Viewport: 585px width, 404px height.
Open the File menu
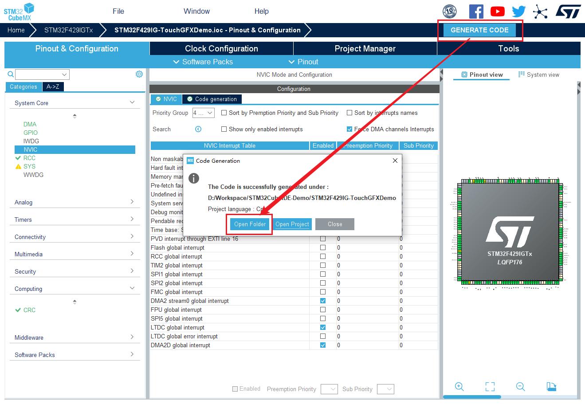[x=118, y=12]
